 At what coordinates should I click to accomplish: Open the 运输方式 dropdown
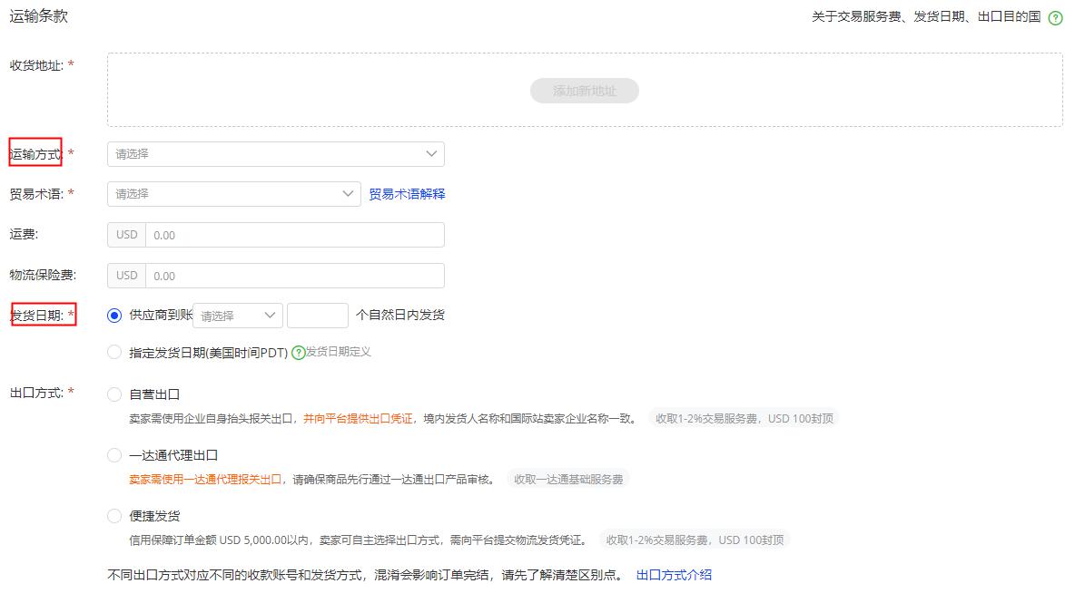pos(276,154)
